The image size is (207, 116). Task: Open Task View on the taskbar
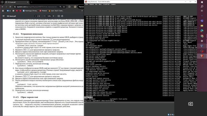tap(202, 11)
